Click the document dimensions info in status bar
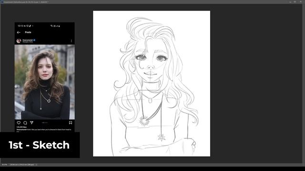Screen dimensions: 305x171 click(x=22, y=165)
